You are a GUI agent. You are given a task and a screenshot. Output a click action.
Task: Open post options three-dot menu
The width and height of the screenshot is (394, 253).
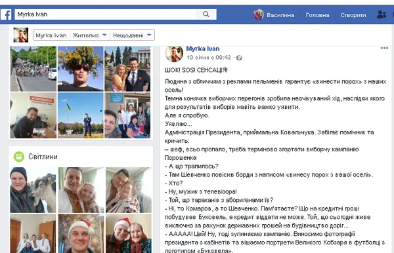click(x=384, y=48)
